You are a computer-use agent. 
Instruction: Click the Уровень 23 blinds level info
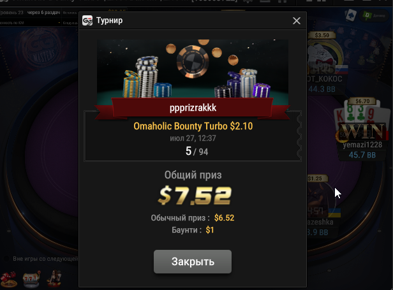(12, 13)
